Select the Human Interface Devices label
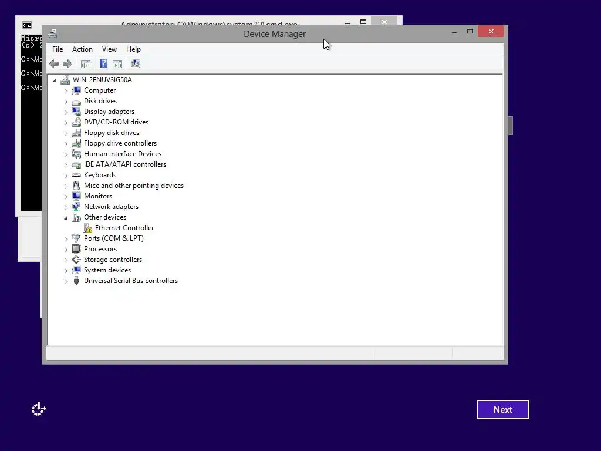 (123, 154)
